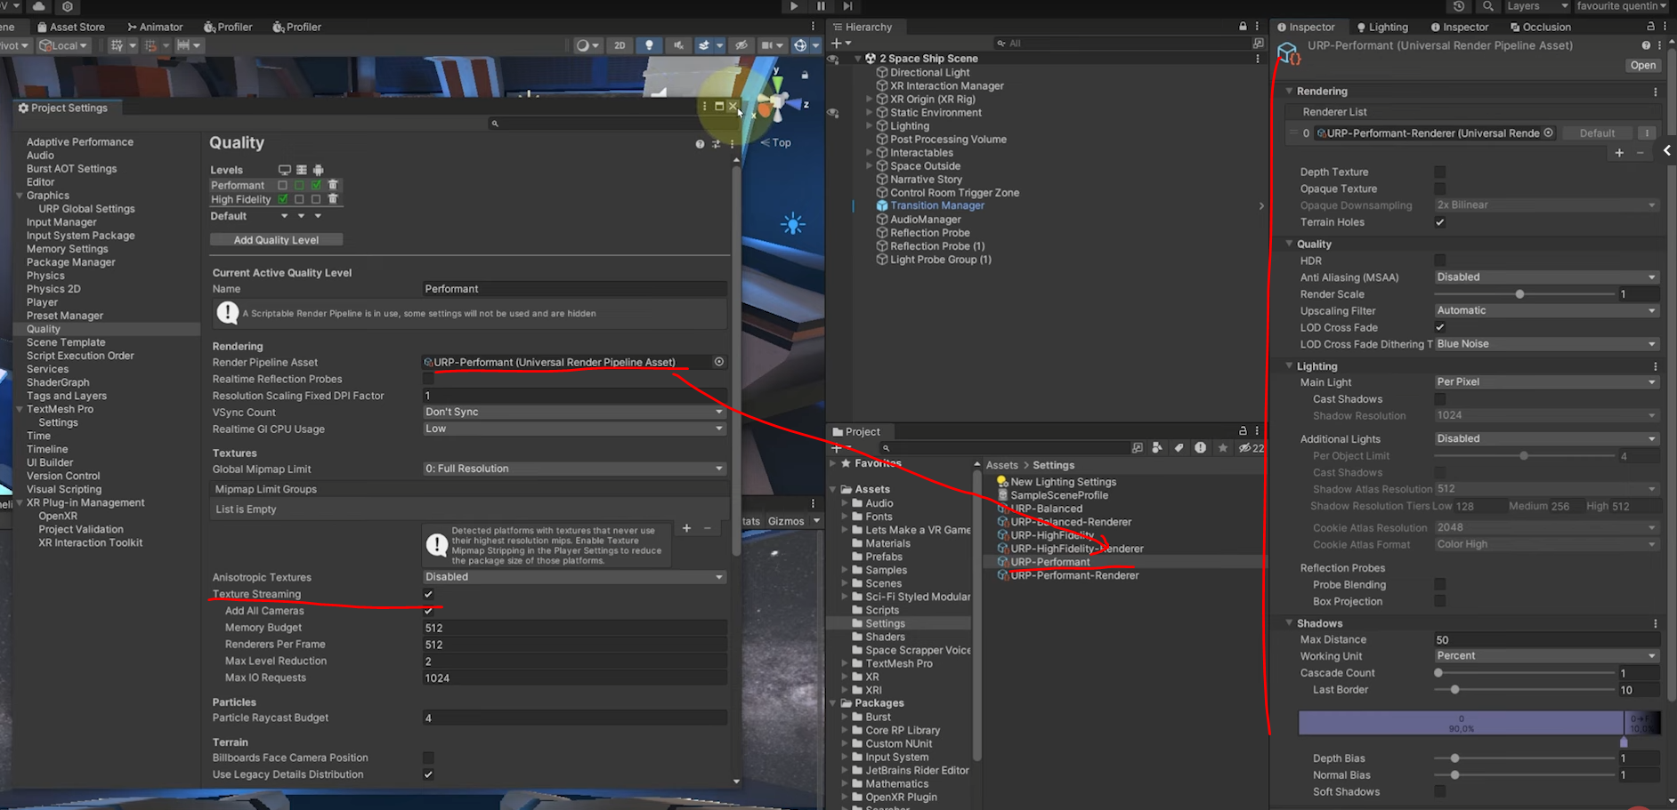The image size is (1677, 810).
Task: Open the scene camera settings icon
Action: (771, 45)
